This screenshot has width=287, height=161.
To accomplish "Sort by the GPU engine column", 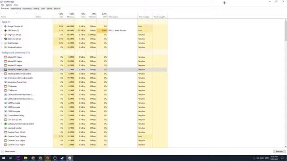I will click(122, 15).
